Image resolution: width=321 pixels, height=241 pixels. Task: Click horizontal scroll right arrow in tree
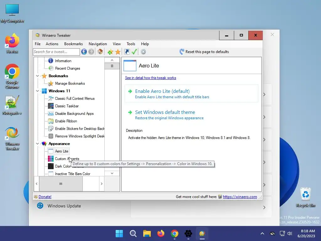point(102,184)
